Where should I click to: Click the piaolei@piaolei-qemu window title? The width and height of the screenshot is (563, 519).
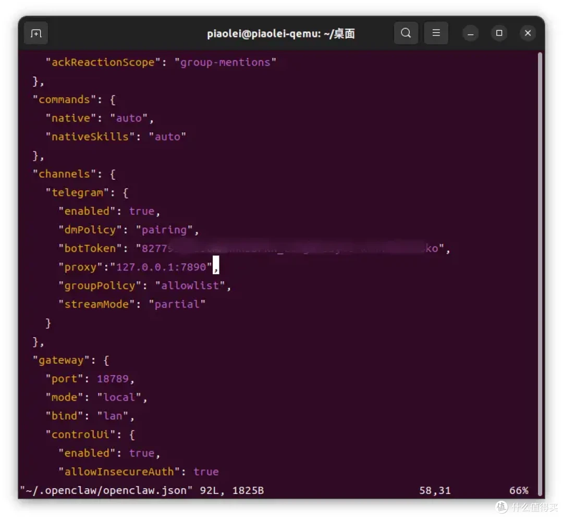click(280, 34)
